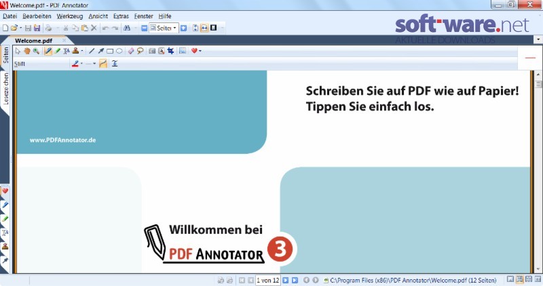
Task: Expand the open-file folder dropdown arrow
Action: coord(20,28)
